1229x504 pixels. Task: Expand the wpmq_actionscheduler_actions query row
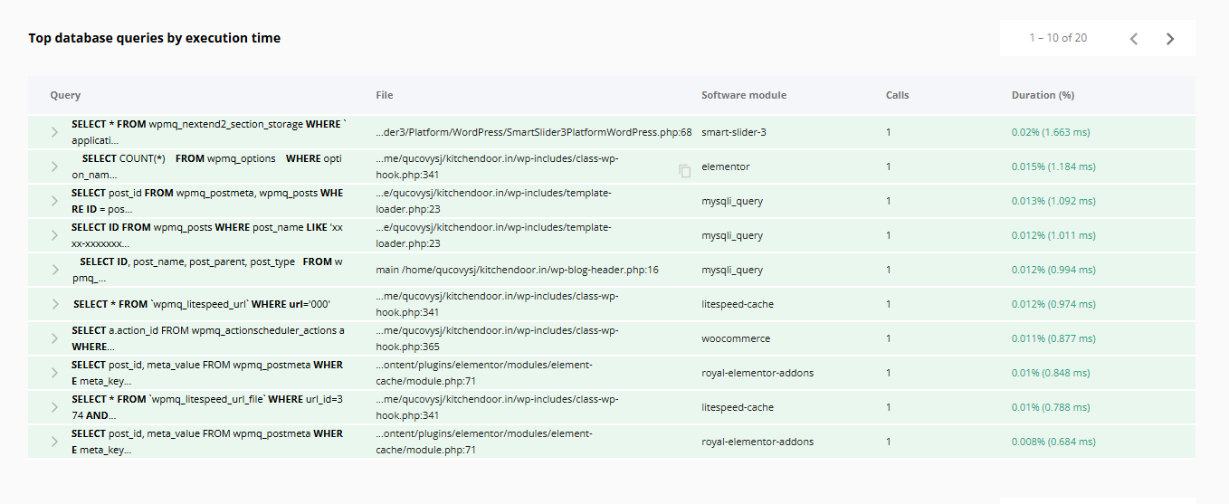[54, 338]
